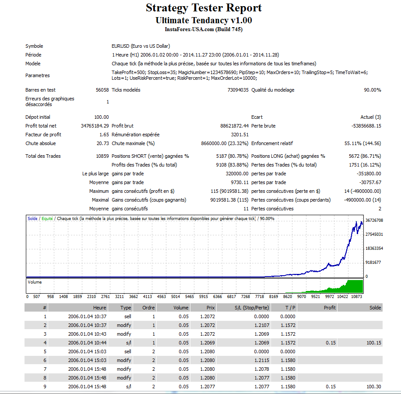Click the green Equité legend label
This screenshot has height=394, width=401.
click(x=47, y=218)
